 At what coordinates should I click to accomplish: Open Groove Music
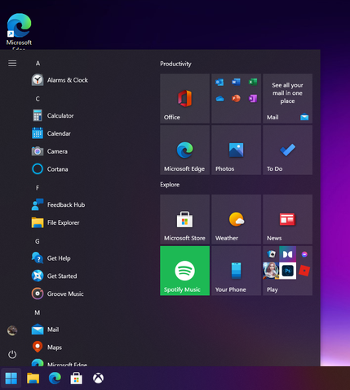tap(58, 294)
